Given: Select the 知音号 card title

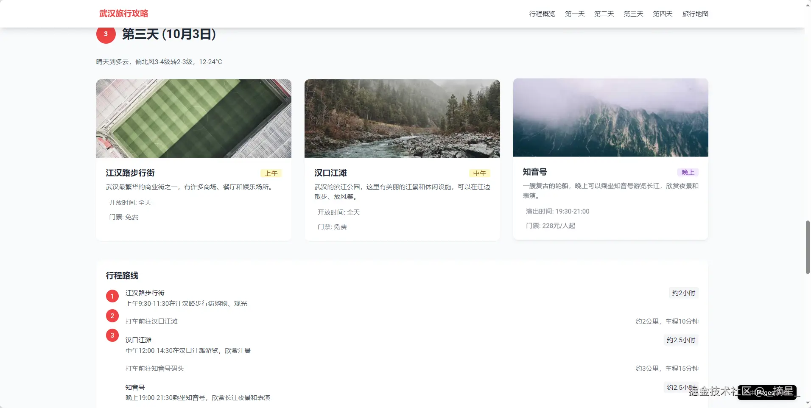Looking at the screenshot, I should point(535,172).
